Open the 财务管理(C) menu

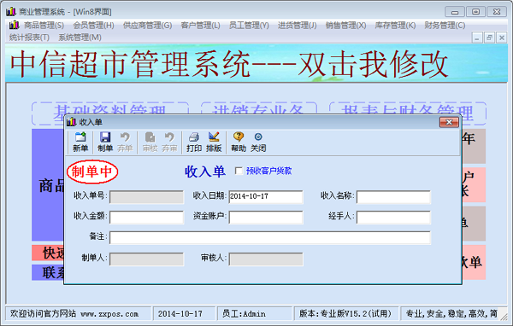[445, 25]
